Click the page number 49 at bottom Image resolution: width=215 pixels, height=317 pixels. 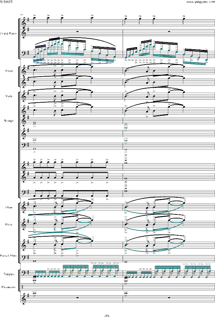pos(107,315)
